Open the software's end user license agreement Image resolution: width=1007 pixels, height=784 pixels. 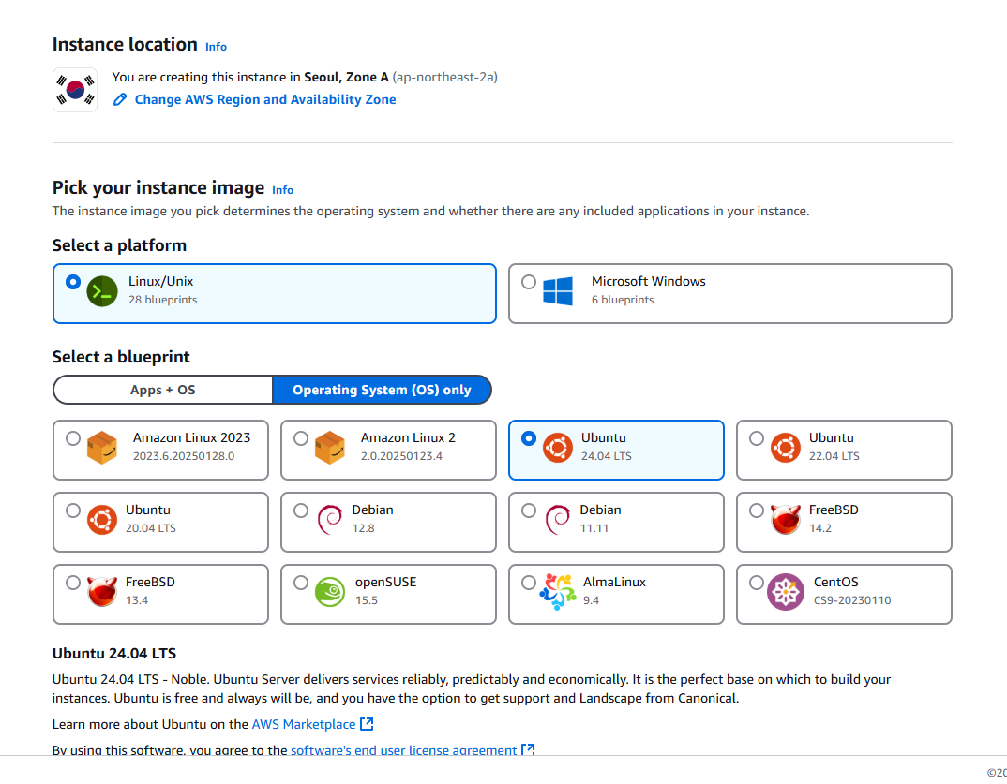pos(404,750)
